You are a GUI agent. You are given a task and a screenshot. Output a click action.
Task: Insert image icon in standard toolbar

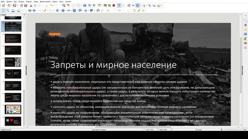105,5
